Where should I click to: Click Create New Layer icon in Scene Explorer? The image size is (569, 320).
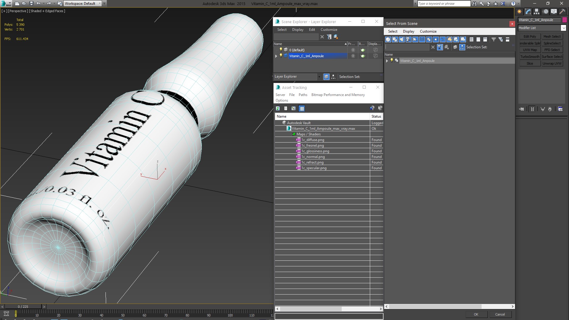336,37
